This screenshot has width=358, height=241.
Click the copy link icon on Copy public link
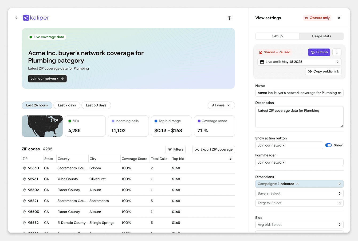coord(310,71)
